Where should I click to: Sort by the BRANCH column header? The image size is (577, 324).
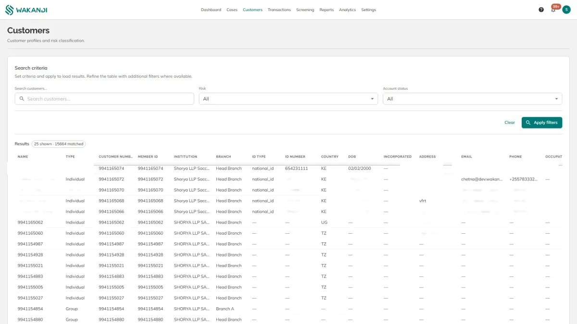[x=224, y=156]
